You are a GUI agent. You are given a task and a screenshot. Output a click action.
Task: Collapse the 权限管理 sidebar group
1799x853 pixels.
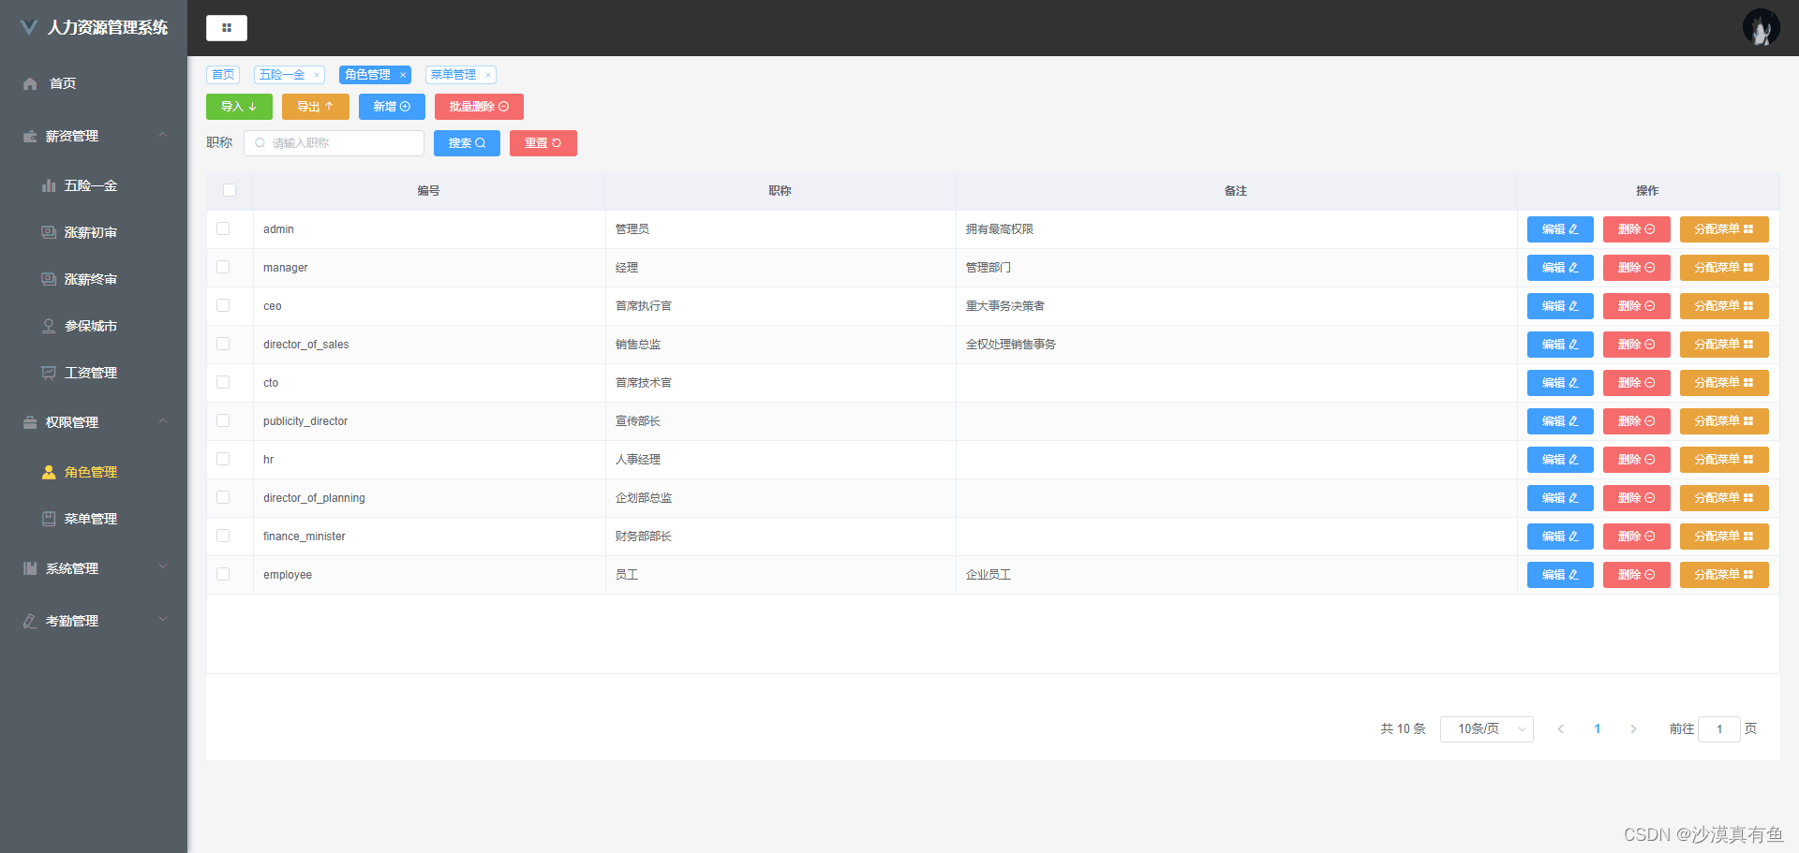94,422
